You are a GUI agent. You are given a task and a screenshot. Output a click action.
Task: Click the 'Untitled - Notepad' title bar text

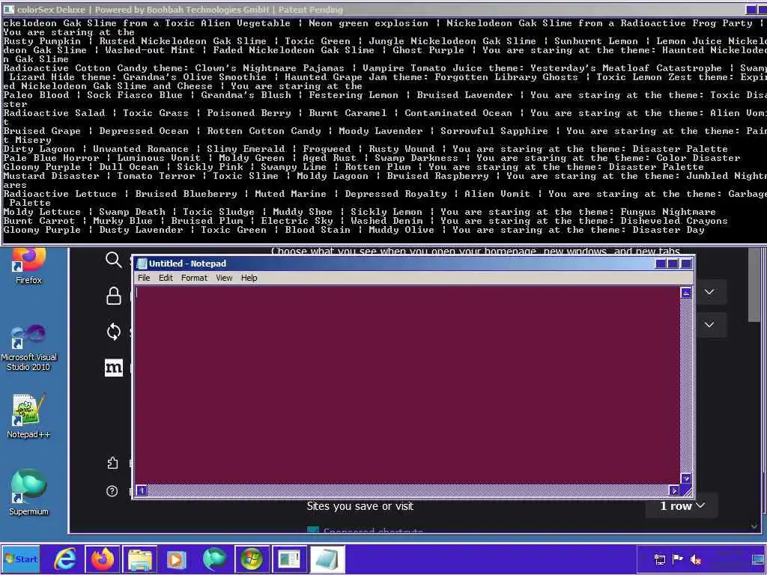tap(187, 264)
